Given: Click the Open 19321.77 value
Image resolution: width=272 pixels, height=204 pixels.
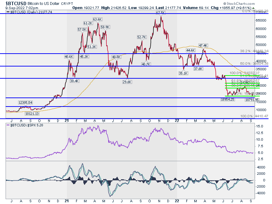Looking at the screenshot, I should coord(86,8).
